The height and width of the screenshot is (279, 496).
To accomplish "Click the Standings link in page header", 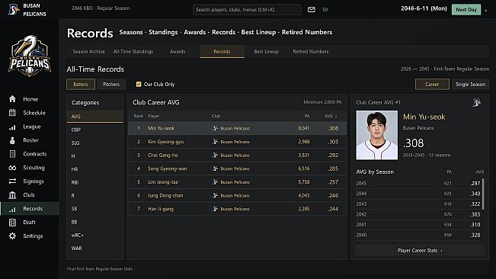I will click(x=163, y=32).
